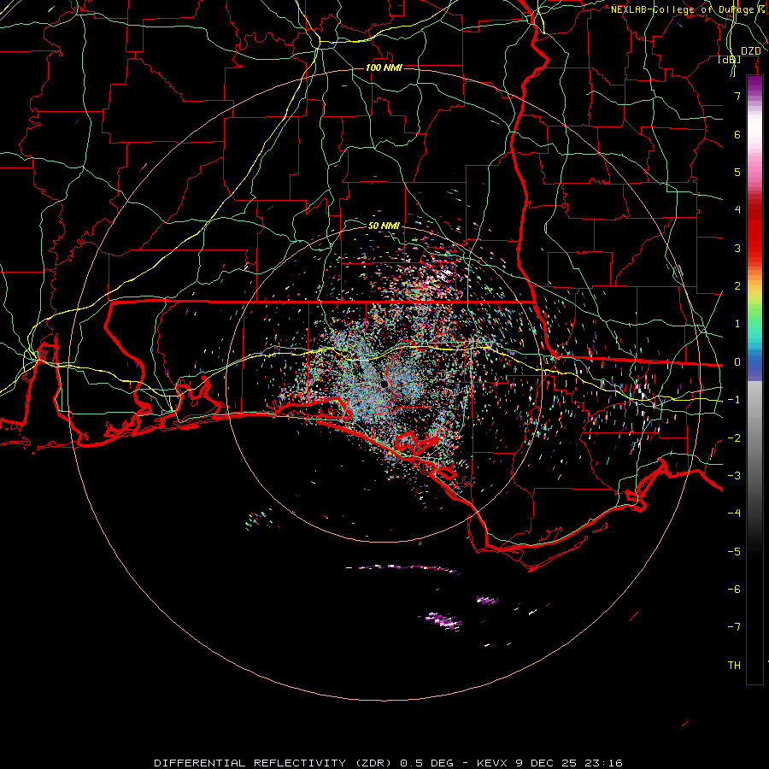Click "DIFFERENTIAL REFLECTIVITY" in the bottom caption
This screenshot has width=769, height=769.
point(249,763)
